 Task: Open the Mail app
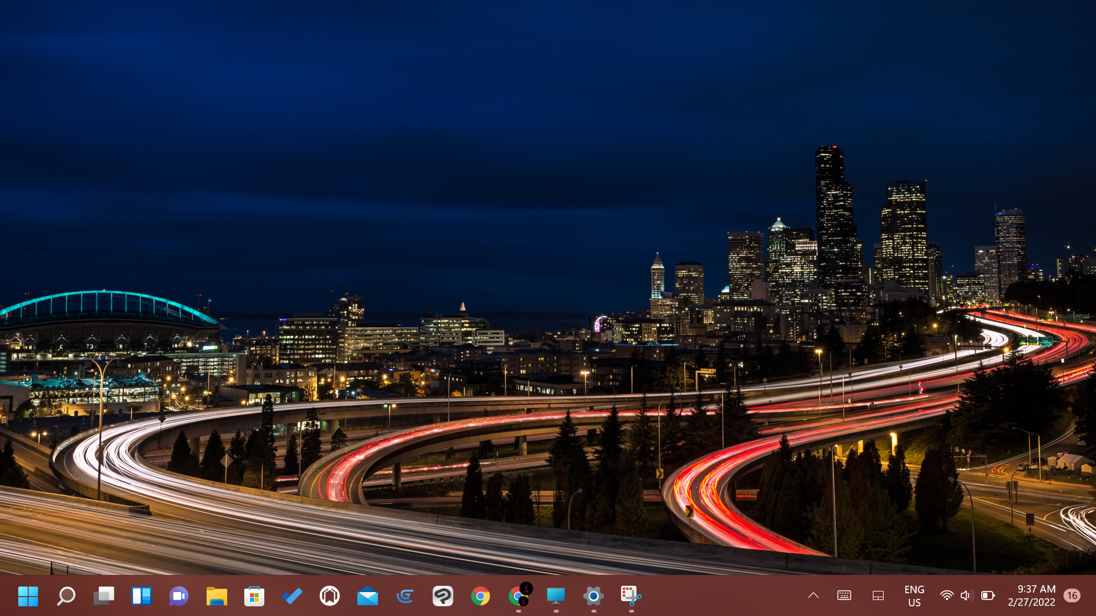pos(367,596)
